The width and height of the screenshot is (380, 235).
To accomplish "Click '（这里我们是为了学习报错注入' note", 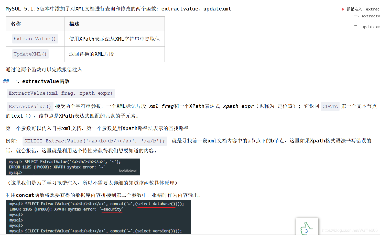I will [x=93, y=183].
